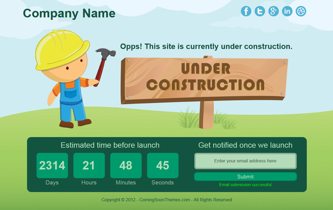Click the email address input field
Viewport: 333px width, 210px height.
pyautogui.click(x=246, y=161)
